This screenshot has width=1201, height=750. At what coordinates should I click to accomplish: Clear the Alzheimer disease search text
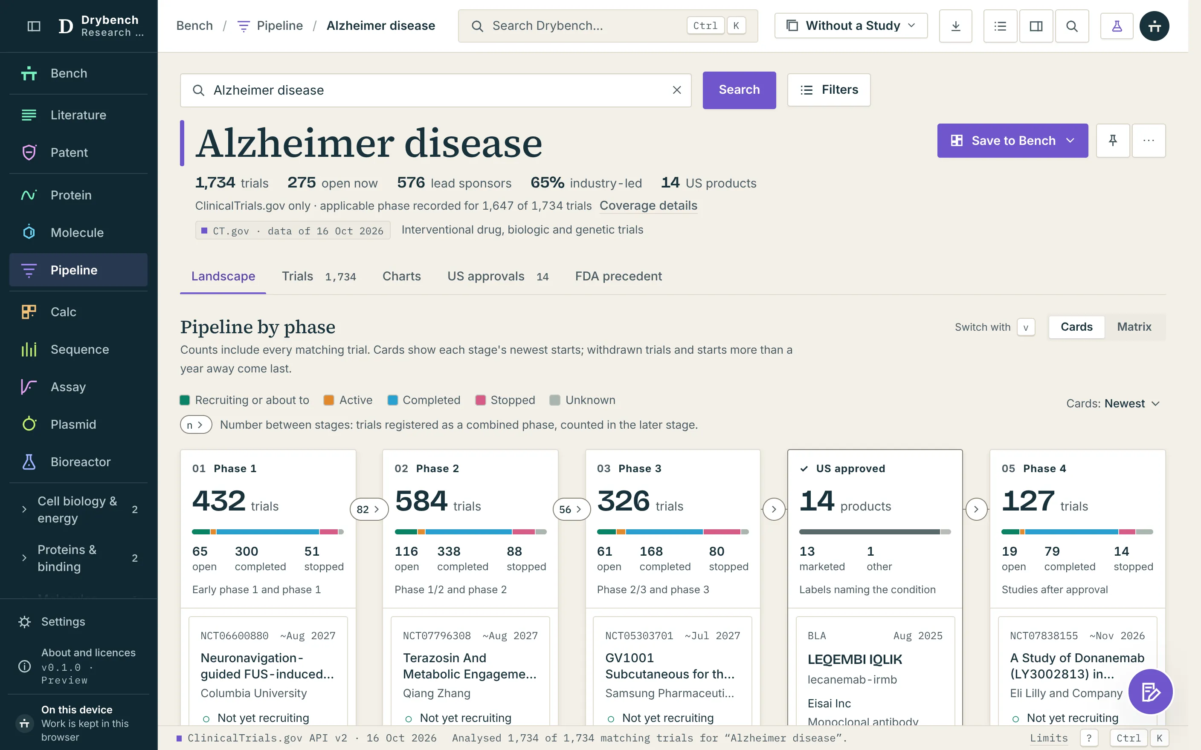[677, 90]
